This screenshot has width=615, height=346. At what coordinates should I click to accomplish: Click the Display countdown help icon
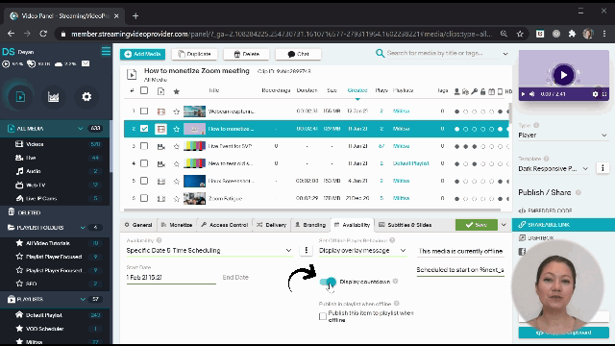tap(395, 282)
